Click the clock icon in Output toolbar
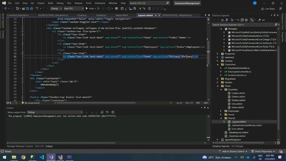Image resolution: width=286 pixels, height=161 pixels. tap(113, 112)
